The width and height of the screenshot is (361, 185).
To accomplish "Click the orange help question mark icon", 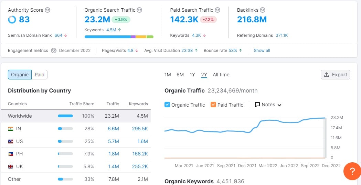I will pos(352,171).
